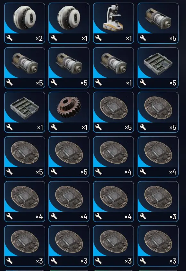Viewport: 186px width, 271px height.
Task: Select the microscope item
Action: coord(114,23)
